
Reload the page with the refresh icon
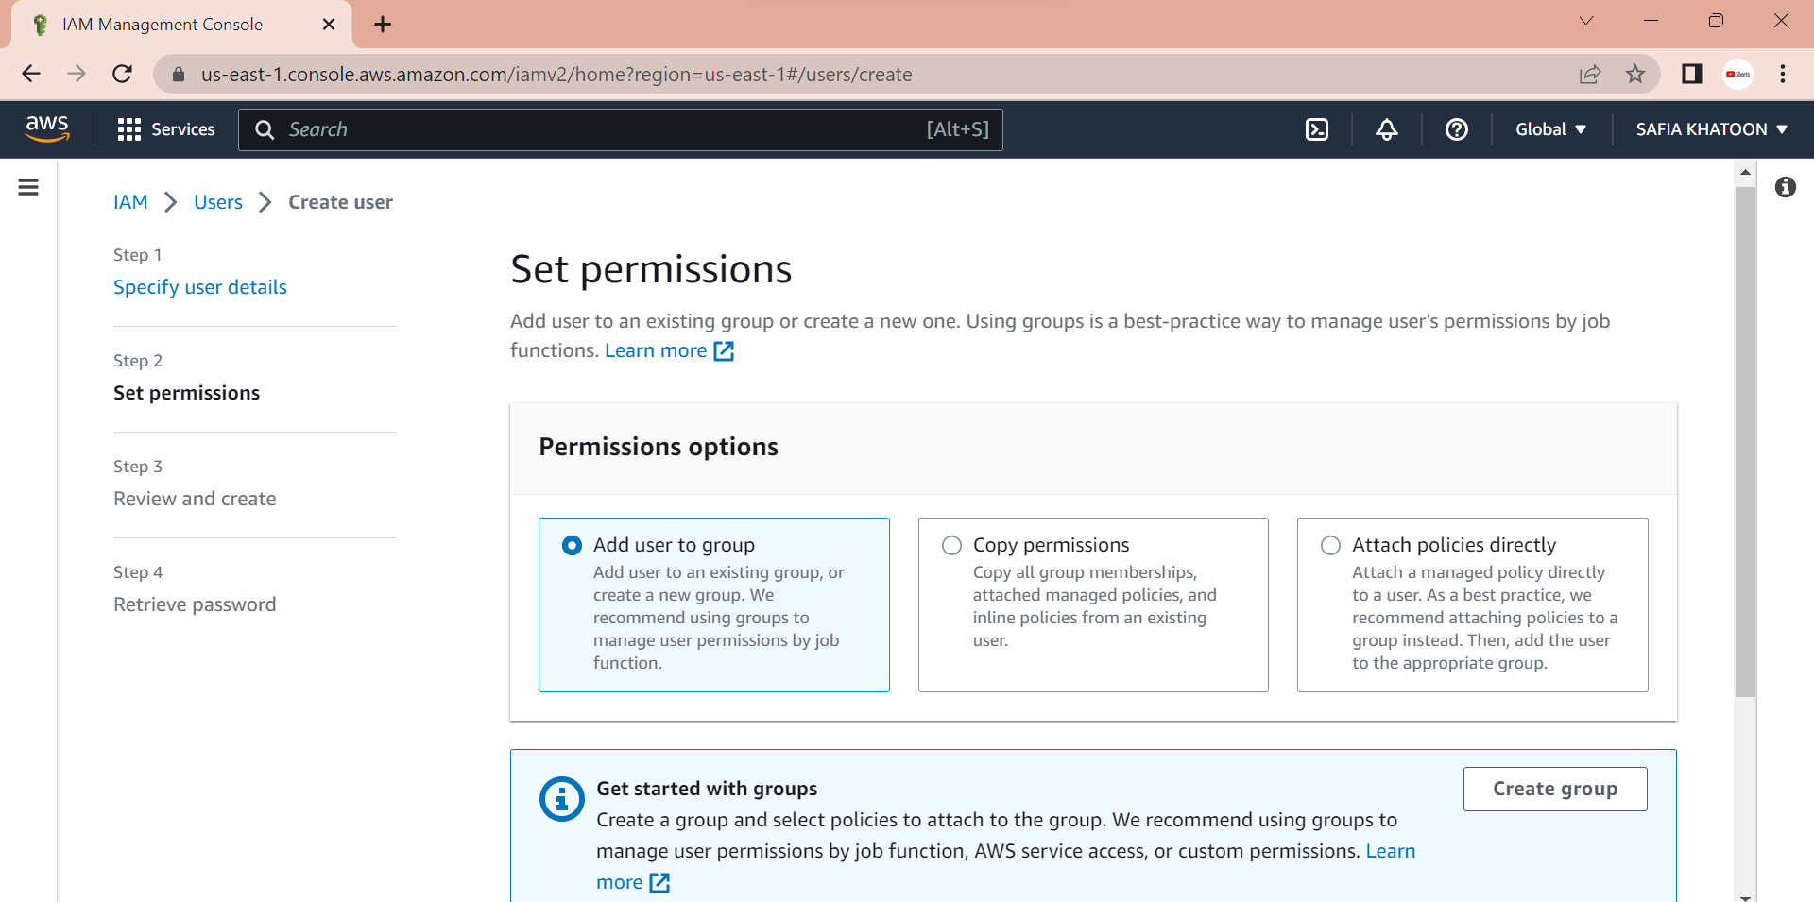[122, 74]
